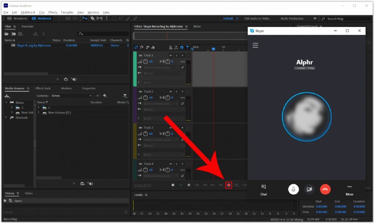Select the Razor tool in the toolbar
Viewport: 374px width, 223px height.
point(92,18)
